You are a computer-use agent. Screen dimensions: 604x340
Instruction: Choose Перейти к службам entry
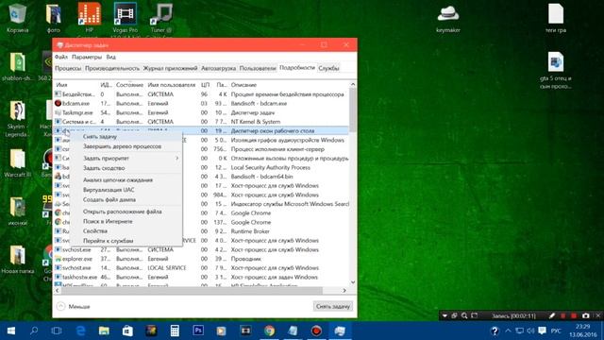coord(126,241)
